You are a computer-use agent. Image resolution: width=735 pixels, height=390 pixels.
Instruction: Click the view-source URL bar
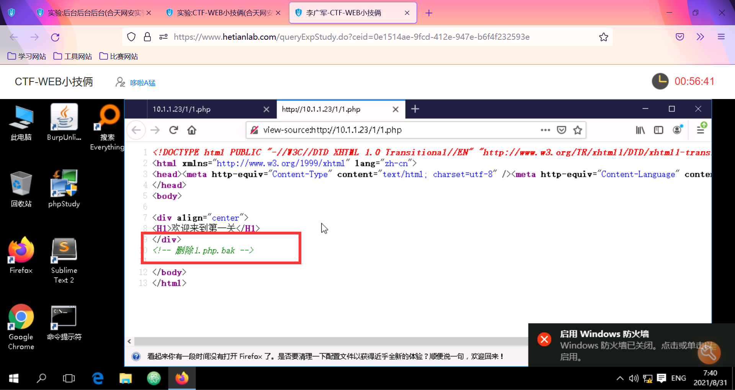[415, 130]
